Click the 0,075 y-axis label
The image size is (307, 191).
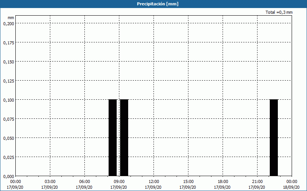[8, 119]
